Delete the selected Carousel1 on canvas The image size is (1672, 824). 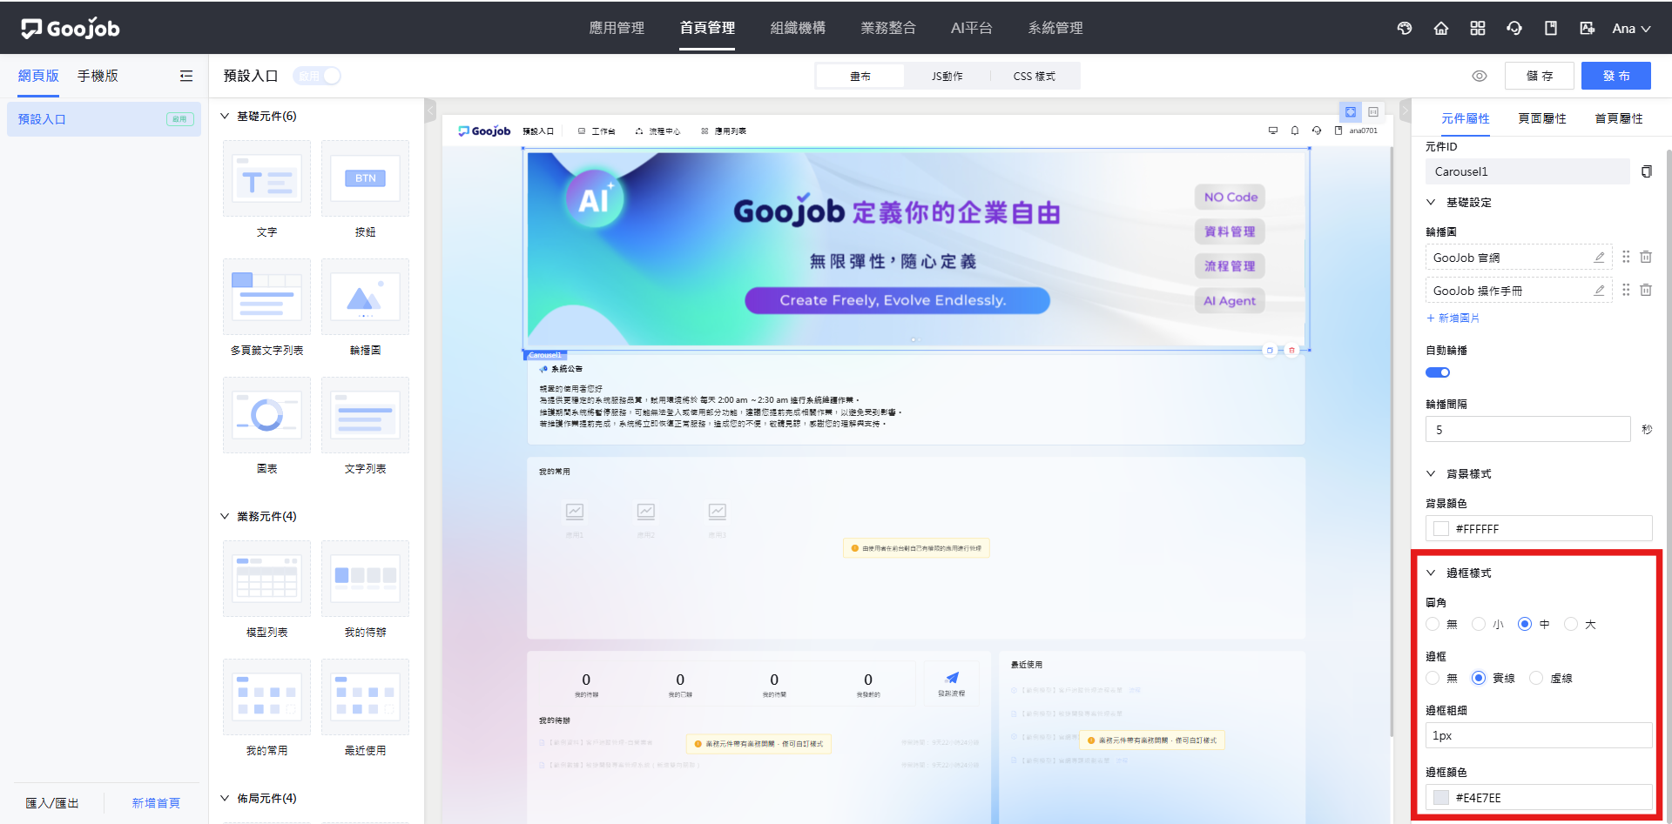(1292, 351)
